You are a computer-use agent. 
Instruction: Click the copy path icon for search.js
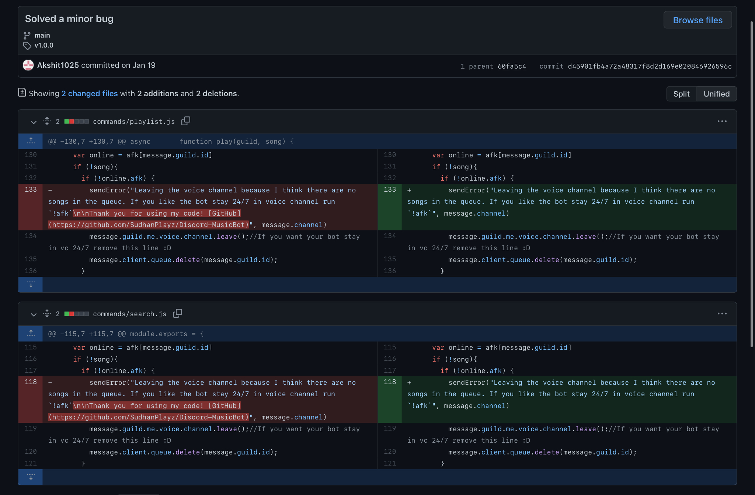coord(178,314)
